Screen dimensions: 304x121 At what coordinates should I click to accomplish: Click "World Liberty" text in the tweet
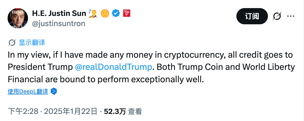[x=268, y=67]
